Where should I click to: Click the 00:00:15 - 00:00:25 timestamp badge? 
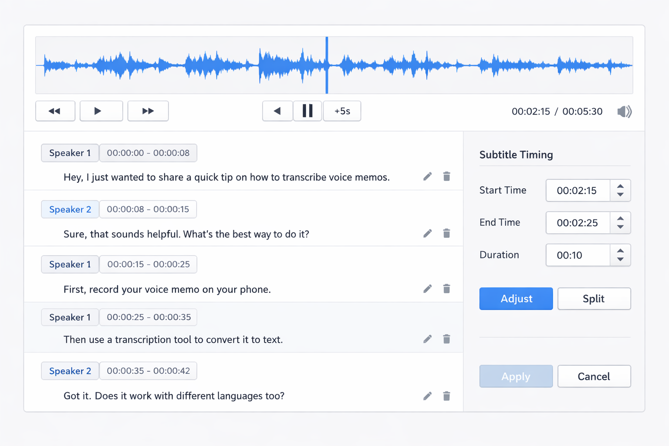(148, 264)
